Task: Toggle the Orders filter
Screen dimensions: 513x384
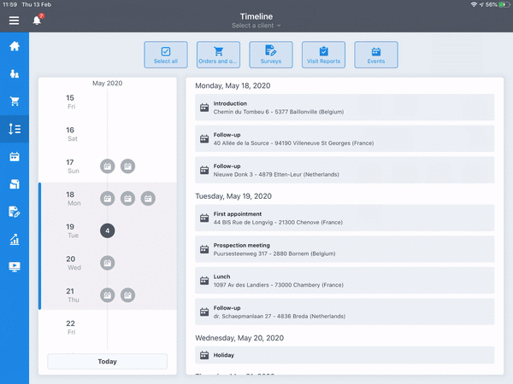Action: (x=218, y=55)
